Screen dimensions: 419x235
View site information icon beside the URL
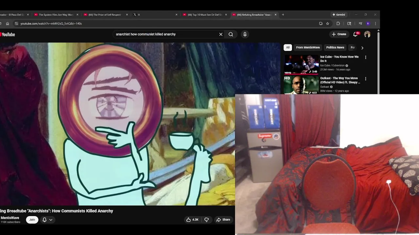click(x=16, y=23)
